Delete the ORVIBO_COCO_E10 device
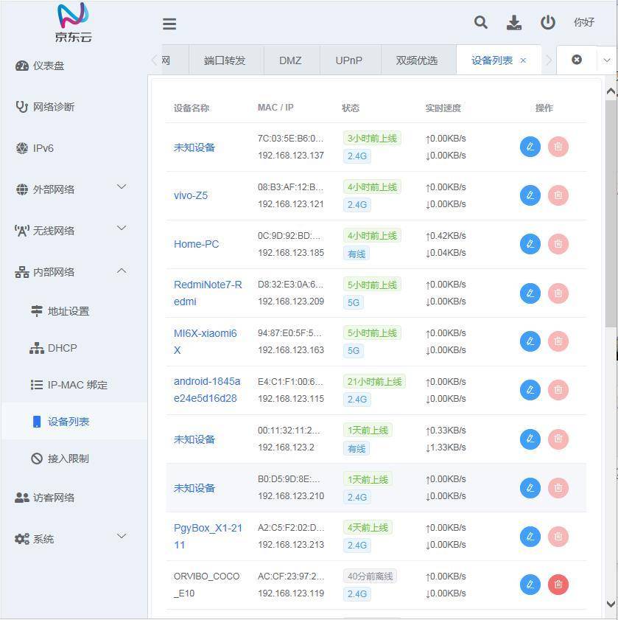The height and width of the screenshot is (620, 618). (x=558, y=584)
